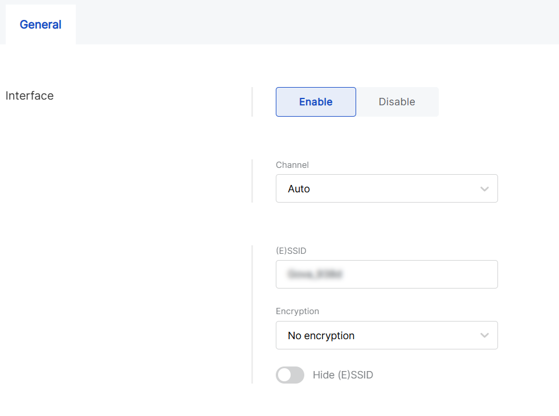The height and width of the screenshot is (416, 559).
Task: Select the Auto value in Channel
Action: click(299, 189)
